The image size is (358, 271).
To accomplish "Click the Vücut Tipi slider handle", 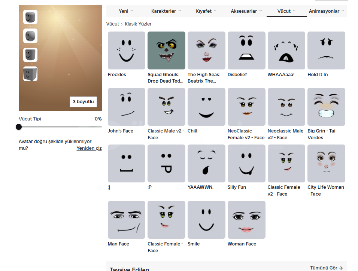I will pos(19,127).
